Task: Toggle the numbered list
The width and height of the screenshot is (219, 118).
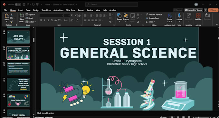Action: 91,15
